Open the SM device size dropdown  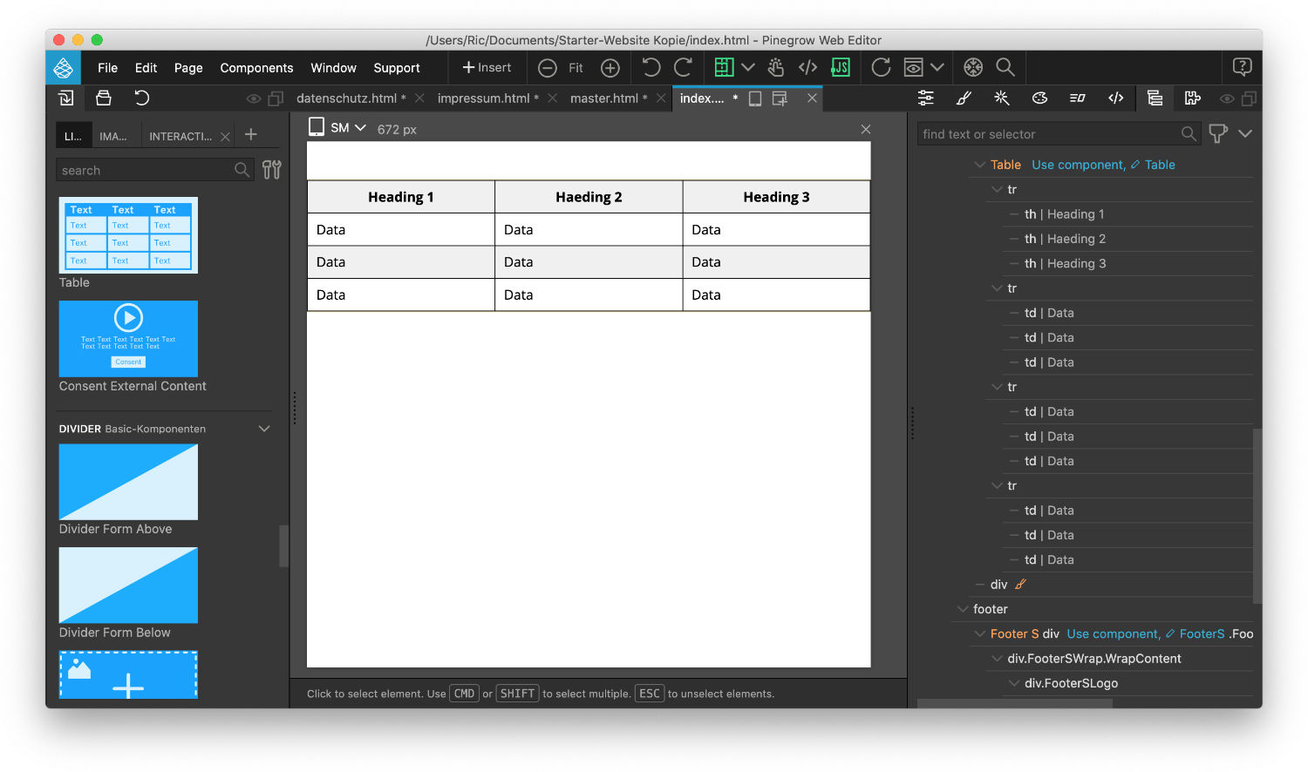(348, 128)
